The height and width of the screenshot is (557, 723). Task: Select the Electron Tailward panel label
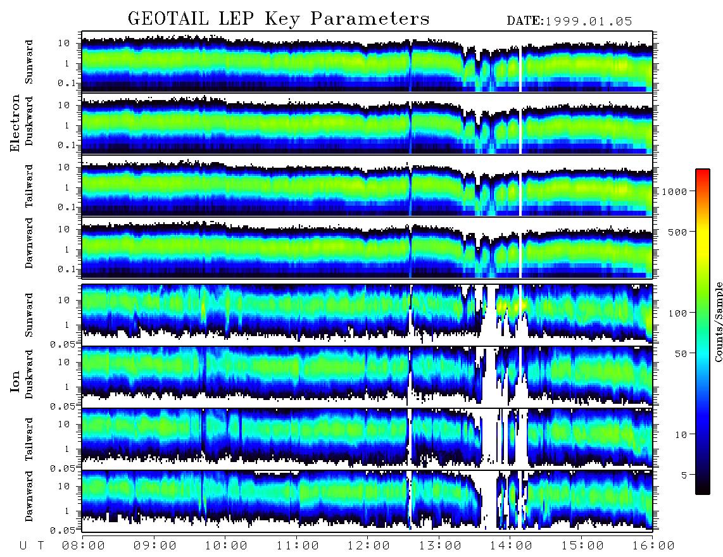[x=29, y=186]
